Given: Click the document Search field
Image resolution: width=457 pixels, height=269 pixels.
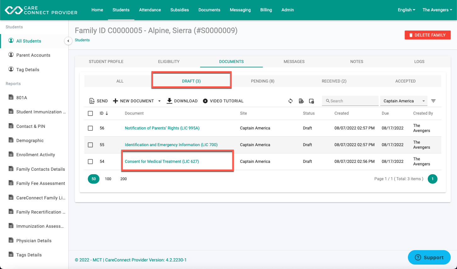Looking at the screenshot, I should 350,101.
